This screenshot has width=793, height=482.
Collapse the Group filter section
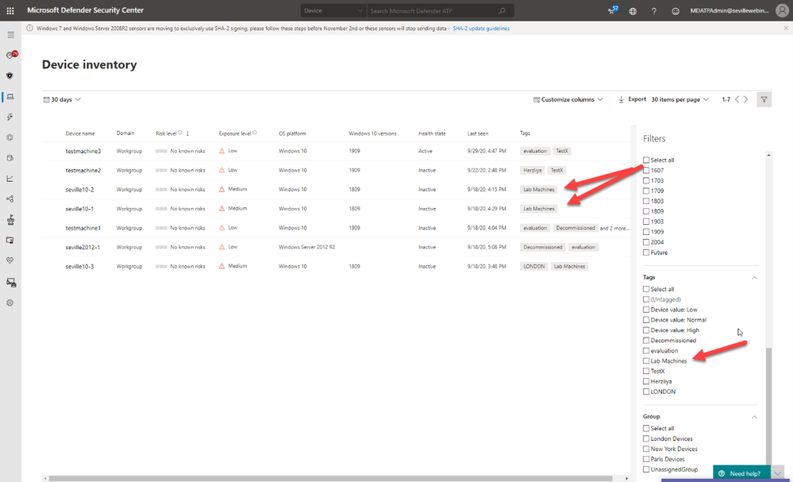pos(754,417)
